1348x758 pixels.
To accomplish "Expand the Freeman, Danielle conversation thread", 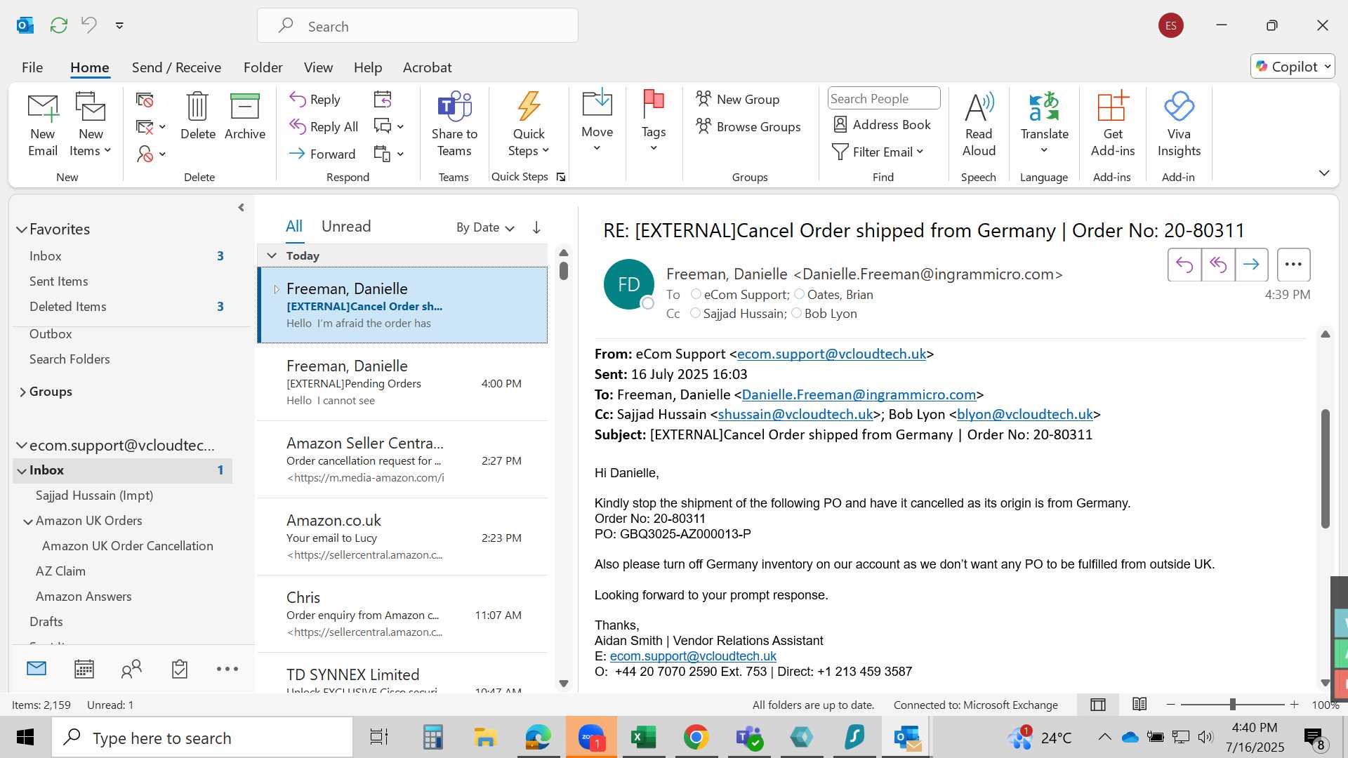I will pyautogui.click(x=276, y=289).
